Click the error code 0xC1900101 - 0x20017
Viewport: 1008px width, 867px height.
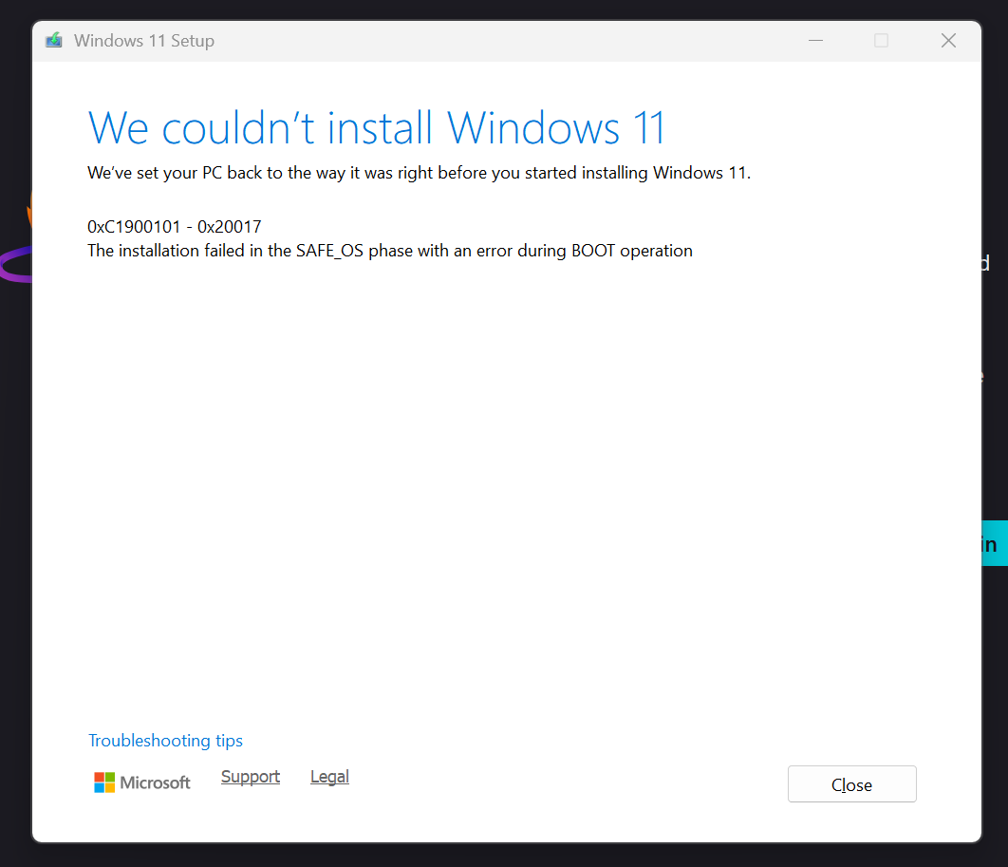point(175,226)
